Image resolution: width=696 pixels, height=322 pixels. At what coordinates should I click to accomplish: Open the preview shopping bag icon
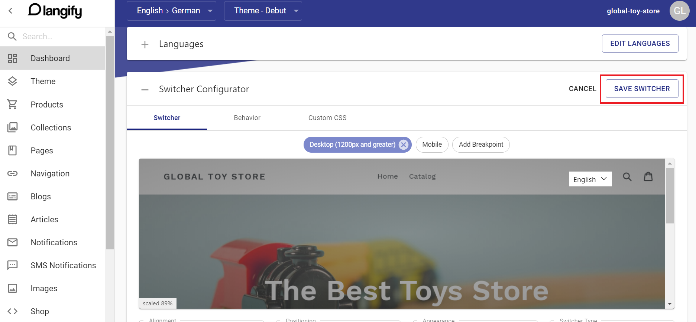648,176
